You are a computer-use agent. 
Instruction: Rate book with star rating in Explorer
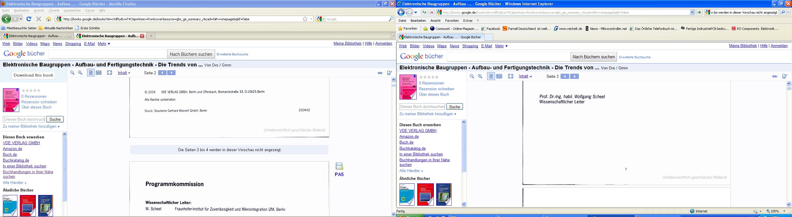pos(429,77)
